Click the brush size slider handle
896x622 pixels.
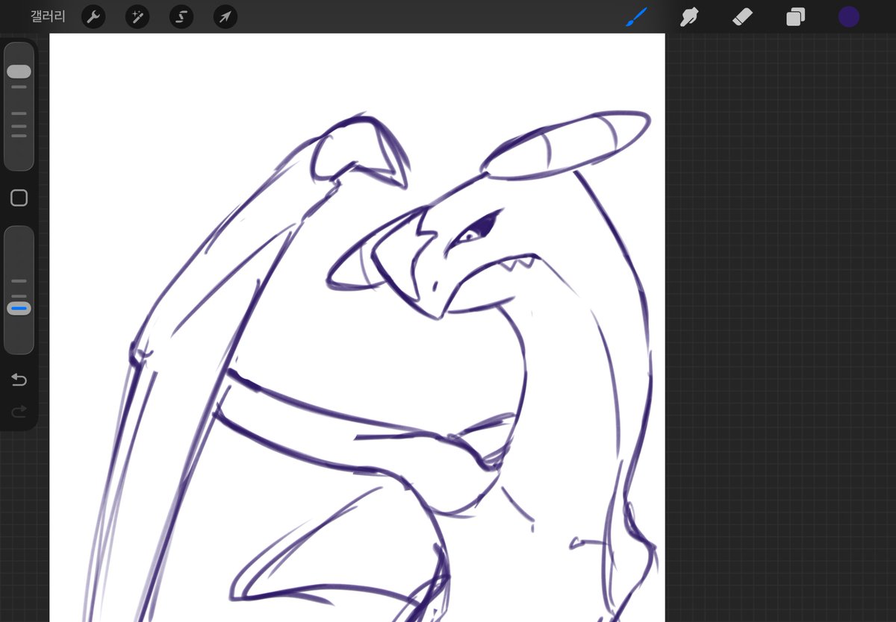19,72
